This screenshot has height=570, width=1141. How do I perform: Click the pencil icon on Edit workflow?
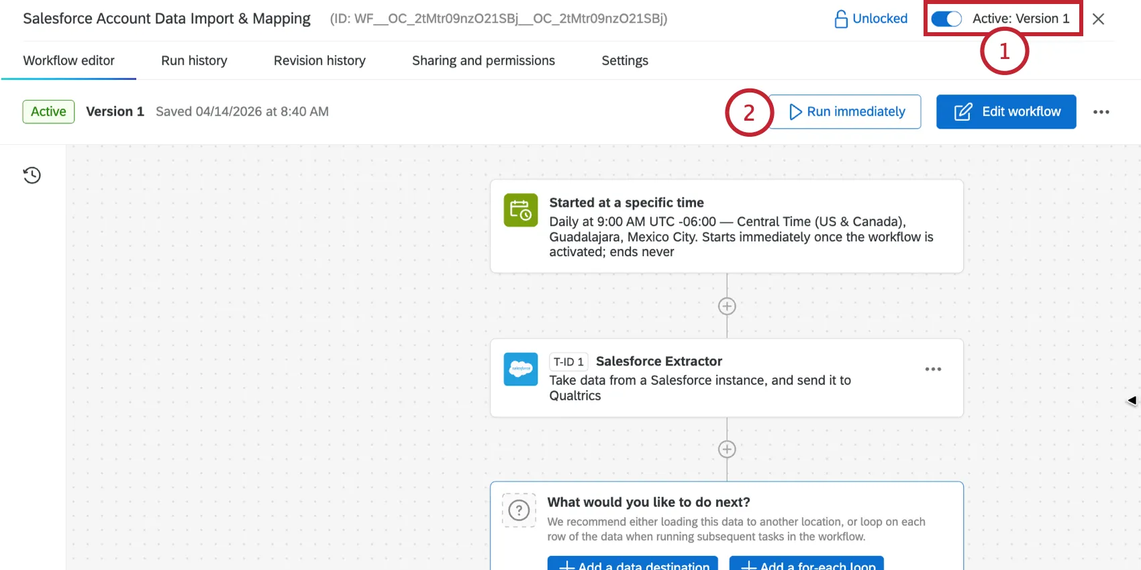963,111
